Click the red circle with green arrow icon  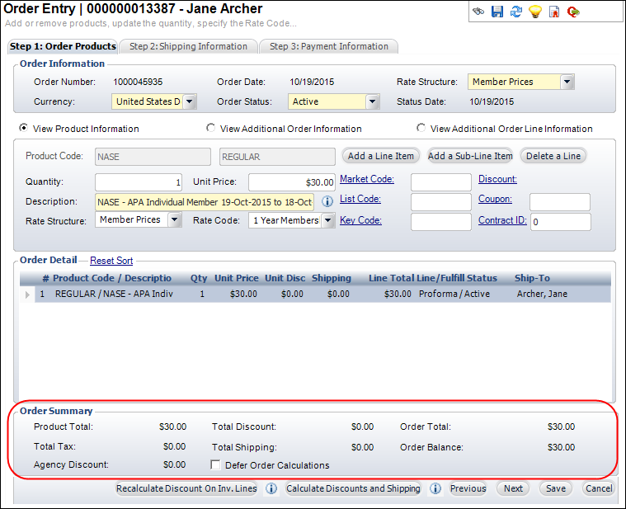click(573, 12)
